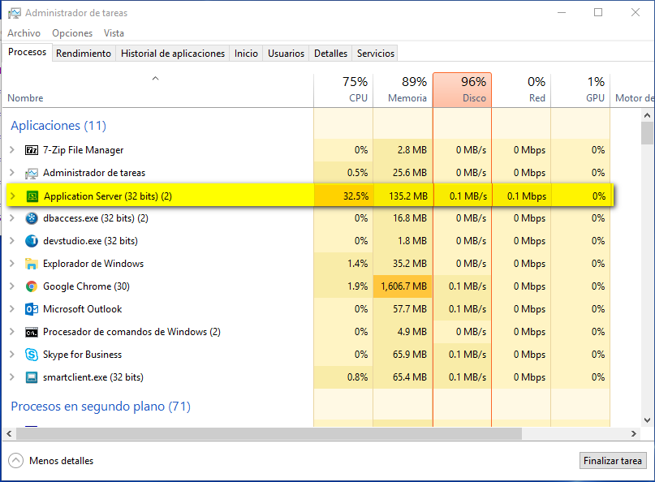The image size is (655, 482).
Task: Open the Detalles tab
Action: tap(330, 54)
